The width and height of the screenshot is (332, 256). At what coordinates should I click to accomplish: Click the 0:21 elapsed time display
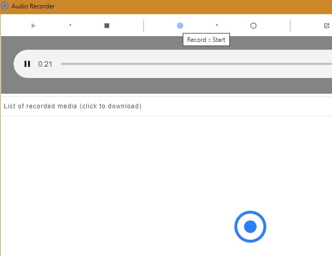coord(45,64)
